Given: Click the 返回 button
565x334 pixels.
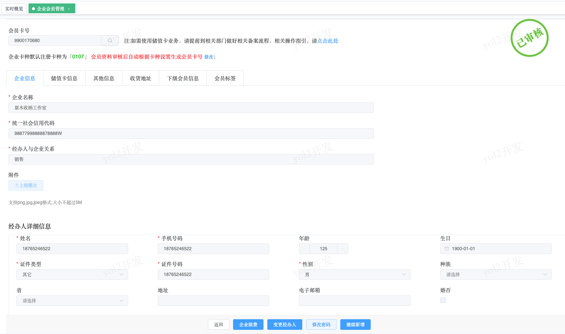Looking at the screenshot, I should tap(219, 325).
